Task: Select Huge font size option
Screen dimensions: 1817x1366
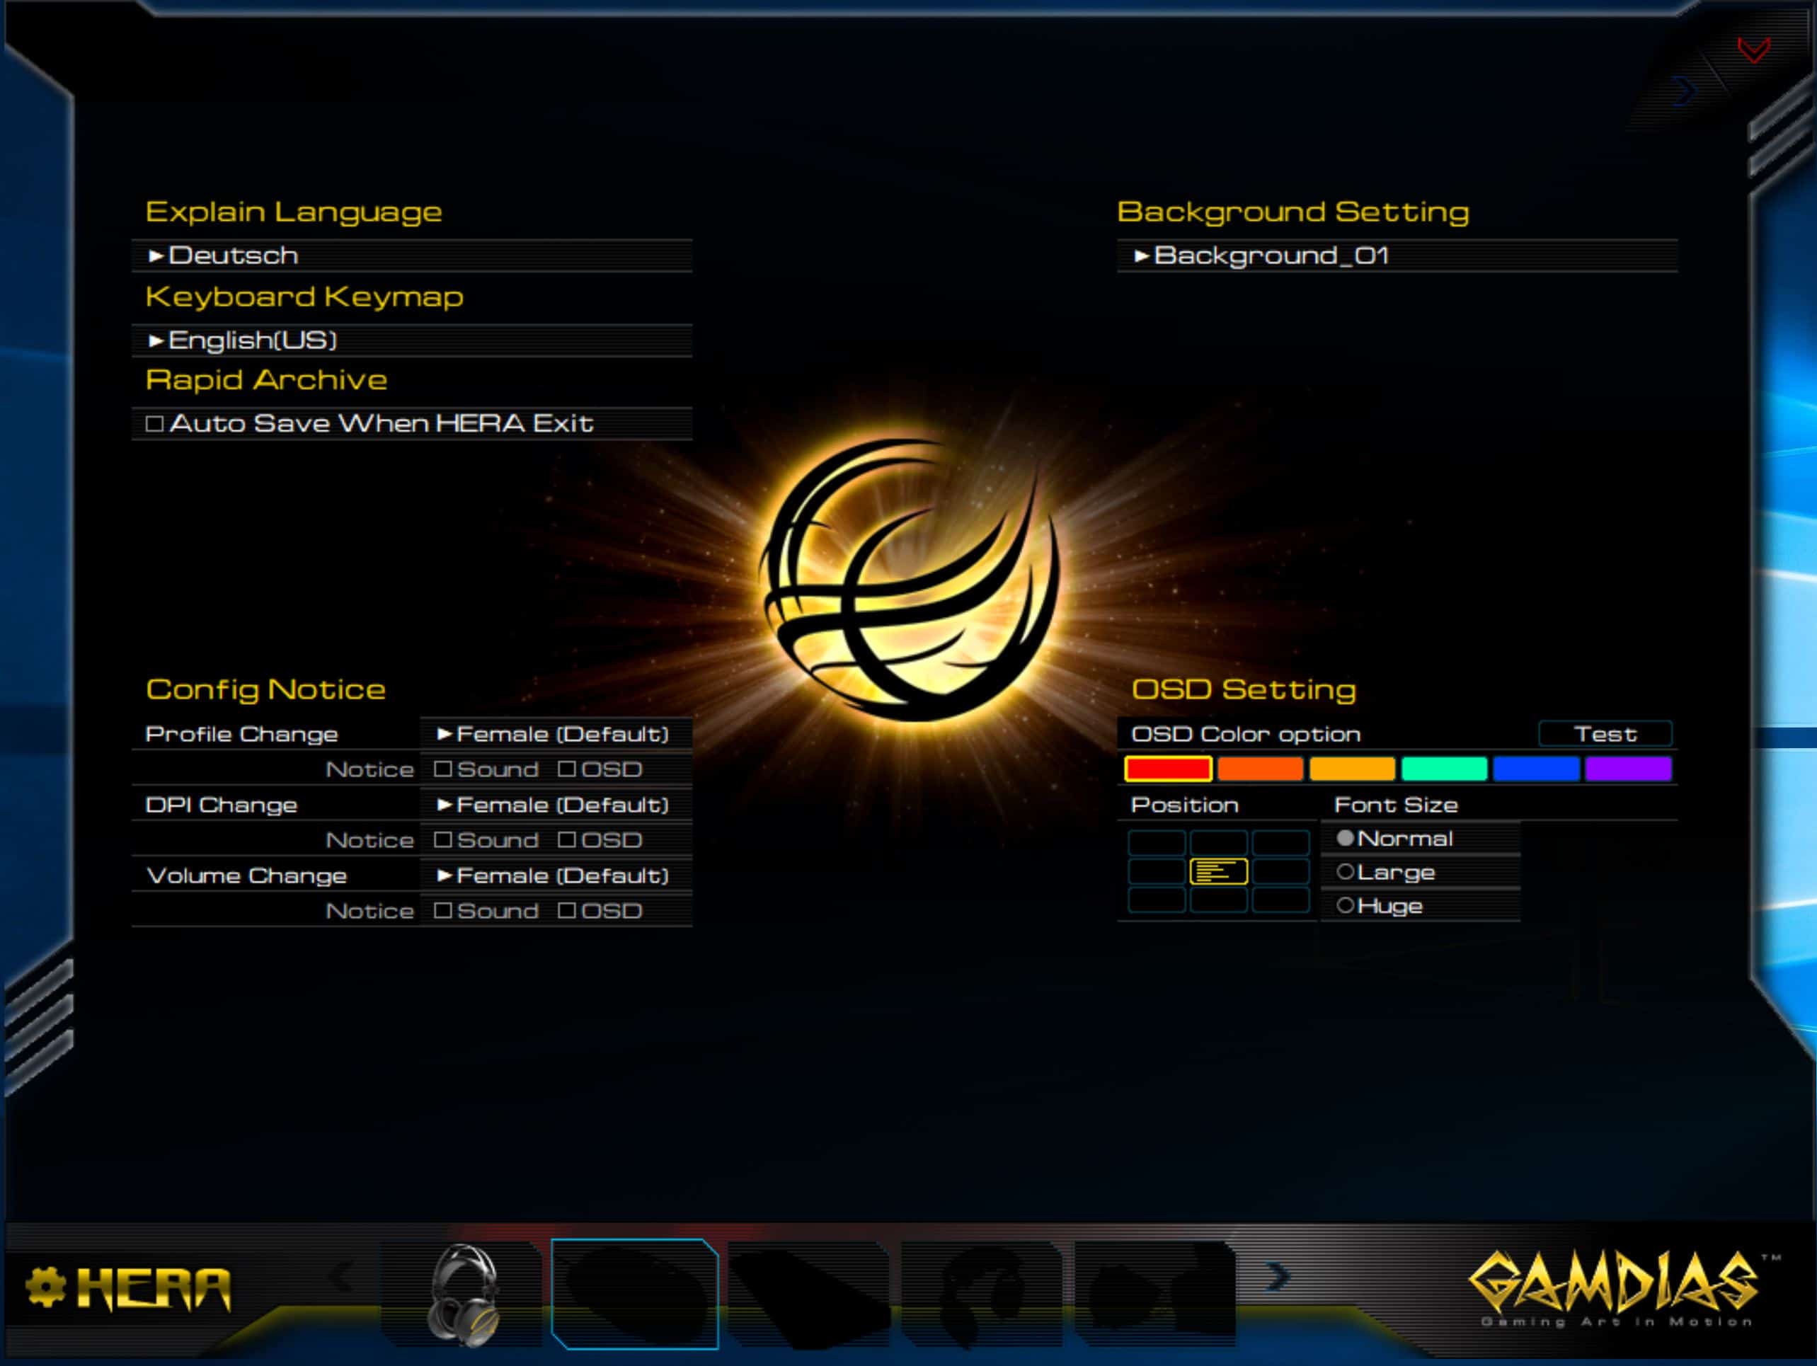Action: (1345, 906)
